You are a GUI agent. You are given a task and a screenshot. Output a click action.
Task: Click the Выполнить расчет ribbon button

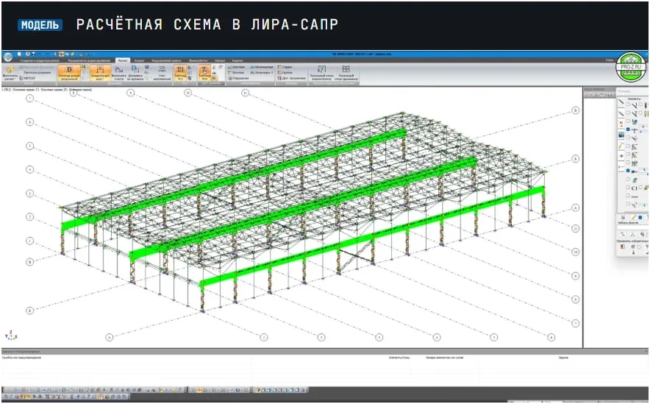click(10, 73)
